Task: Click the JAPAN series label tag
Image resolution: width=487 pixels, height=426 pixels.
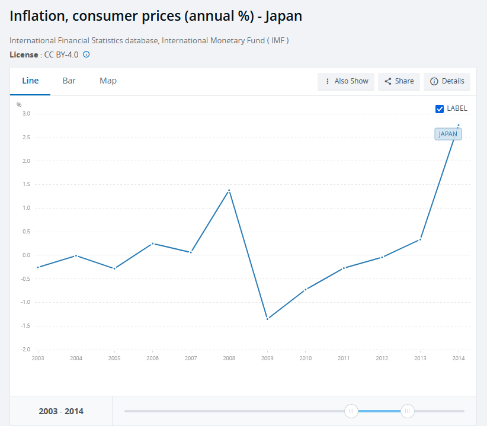Action: pyautogui.click(x=447, y=134)
